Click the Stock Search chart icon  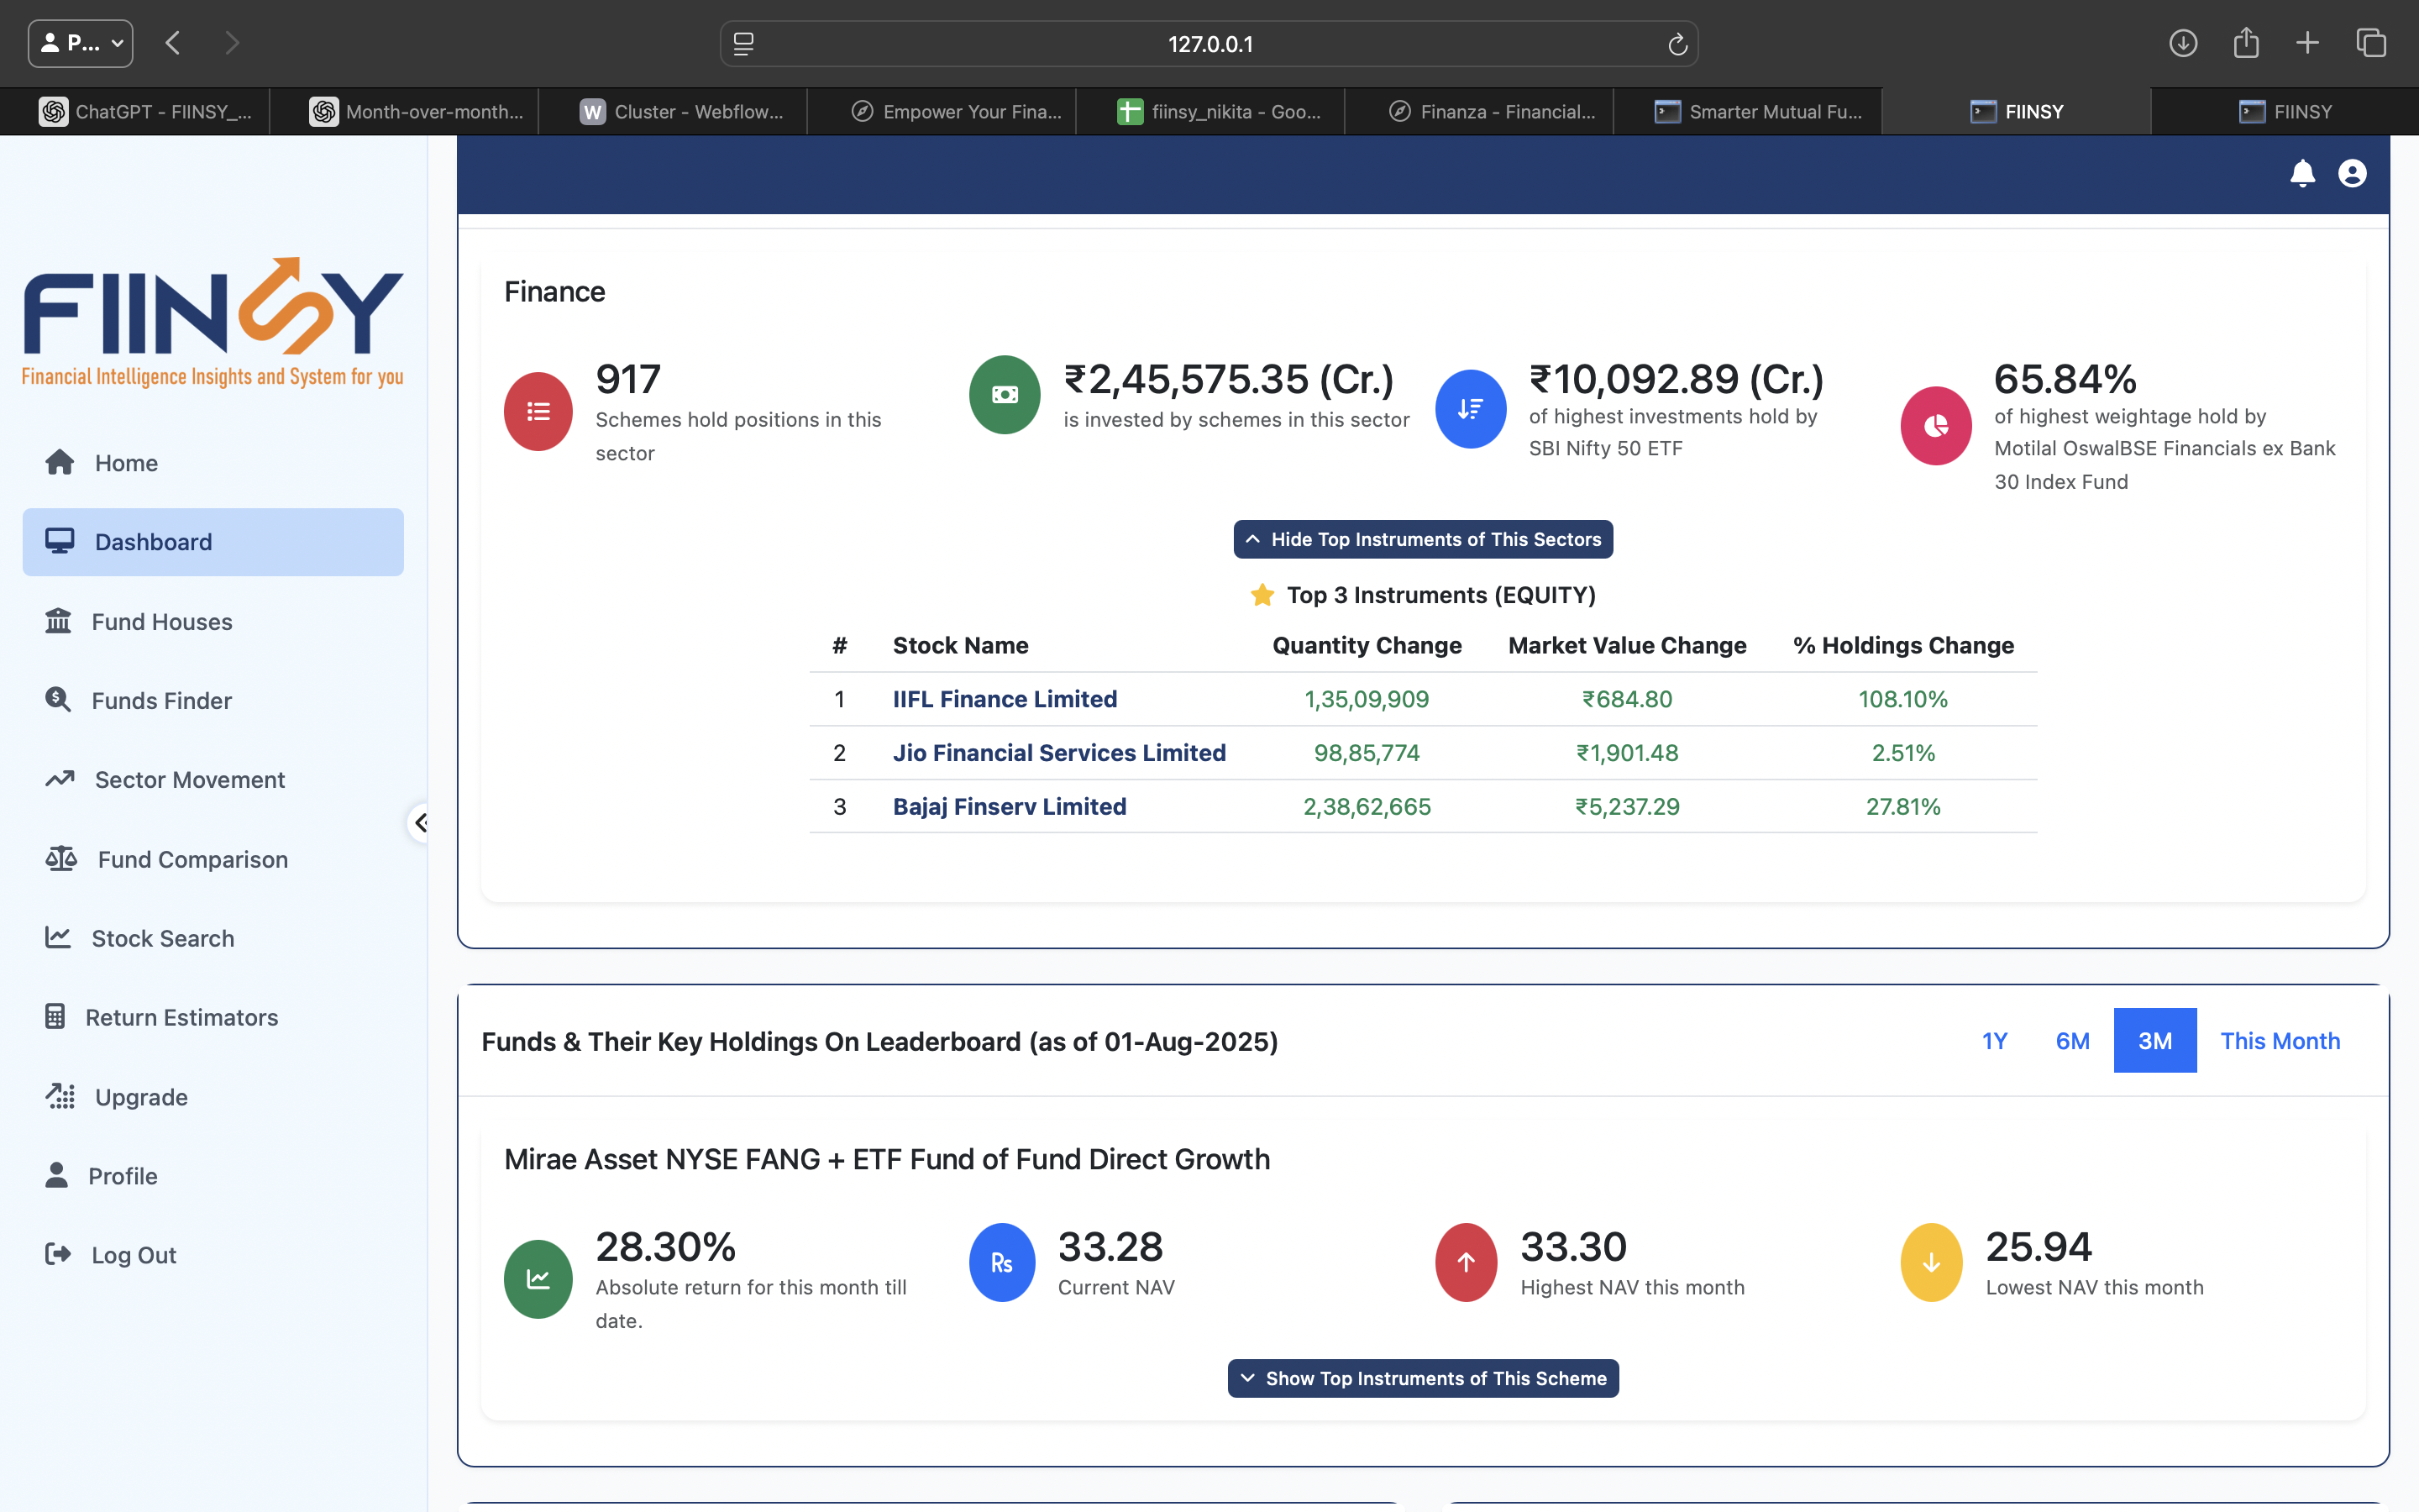point(58,938)
